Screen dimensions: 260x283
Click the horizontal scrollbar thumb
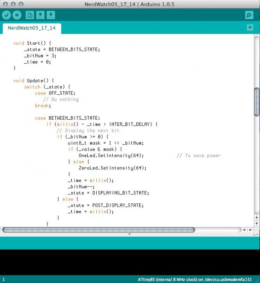pyautogui.click(x=99, y=230)
